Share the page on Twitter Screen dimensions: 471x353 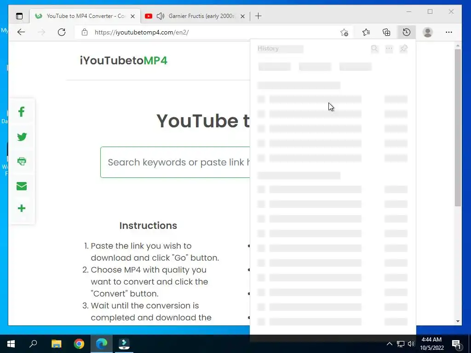click(22, 137)
